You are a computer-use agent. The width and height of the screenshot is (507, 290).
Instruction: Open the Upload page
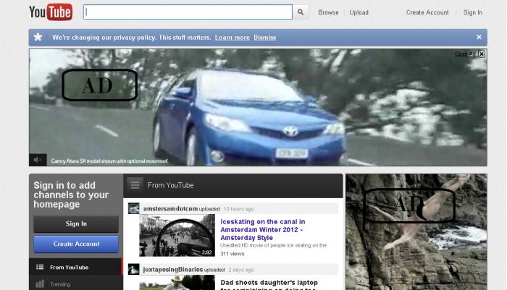[359, 12]
